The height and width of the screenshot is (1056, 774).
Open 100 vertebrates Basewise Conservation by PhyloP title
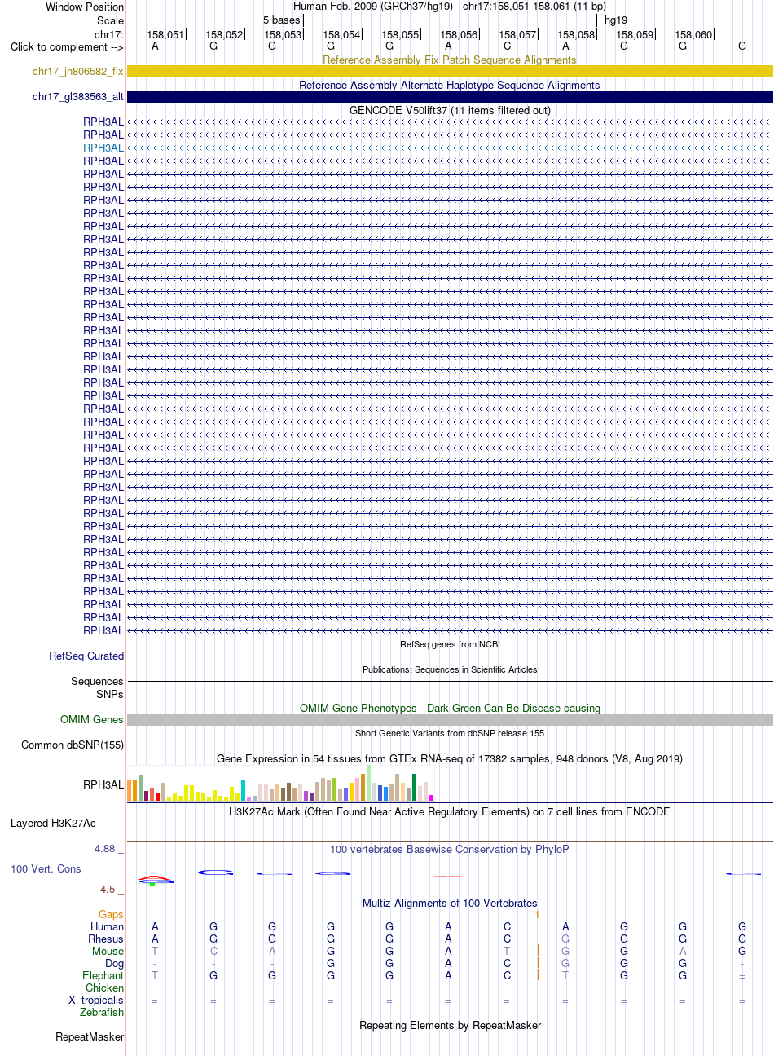click(450, 849)
